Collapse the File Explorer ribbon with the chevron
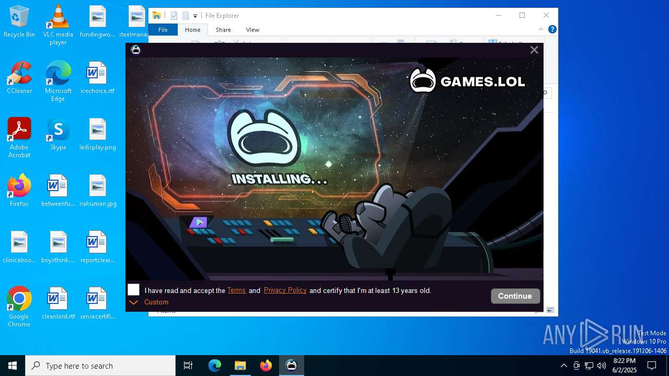The image size is (669, 376). pyautogui.click(x=541, y=29)
